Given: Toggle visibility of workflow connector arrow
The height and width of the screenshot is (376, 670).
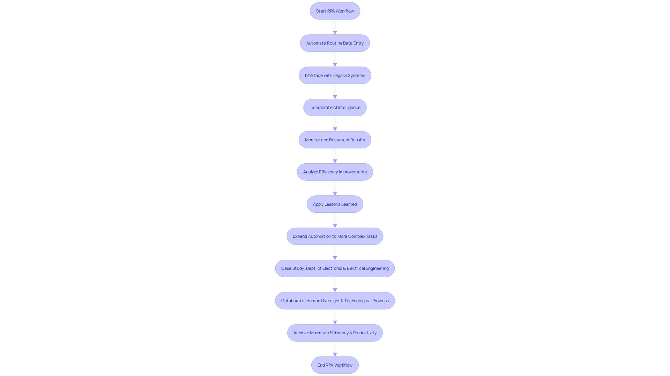Looking at the screenshot, I should click(x=335, y=26).
